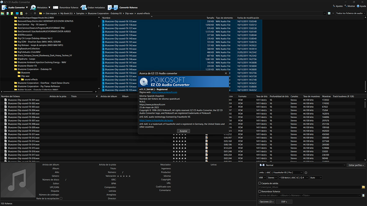Enable the 'Renombrar ficheros' checkbox in the output panel
Image resolution: width=367 pixels, height=206 pixels.
[260, 191]
